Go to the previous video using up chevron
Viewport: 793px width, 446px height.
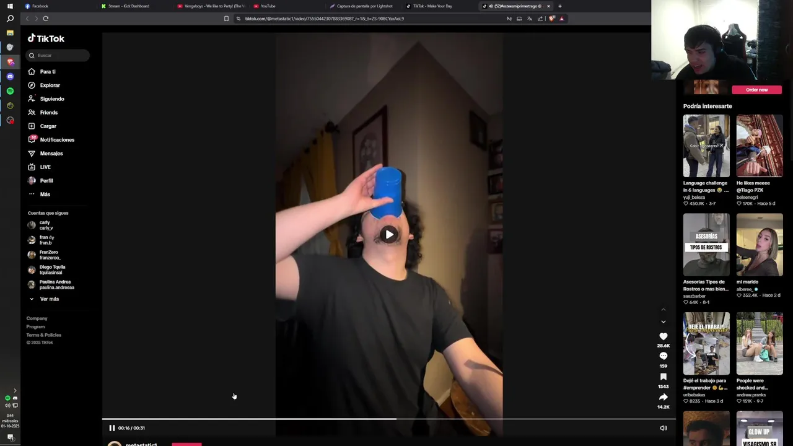[x=664, y=309]
